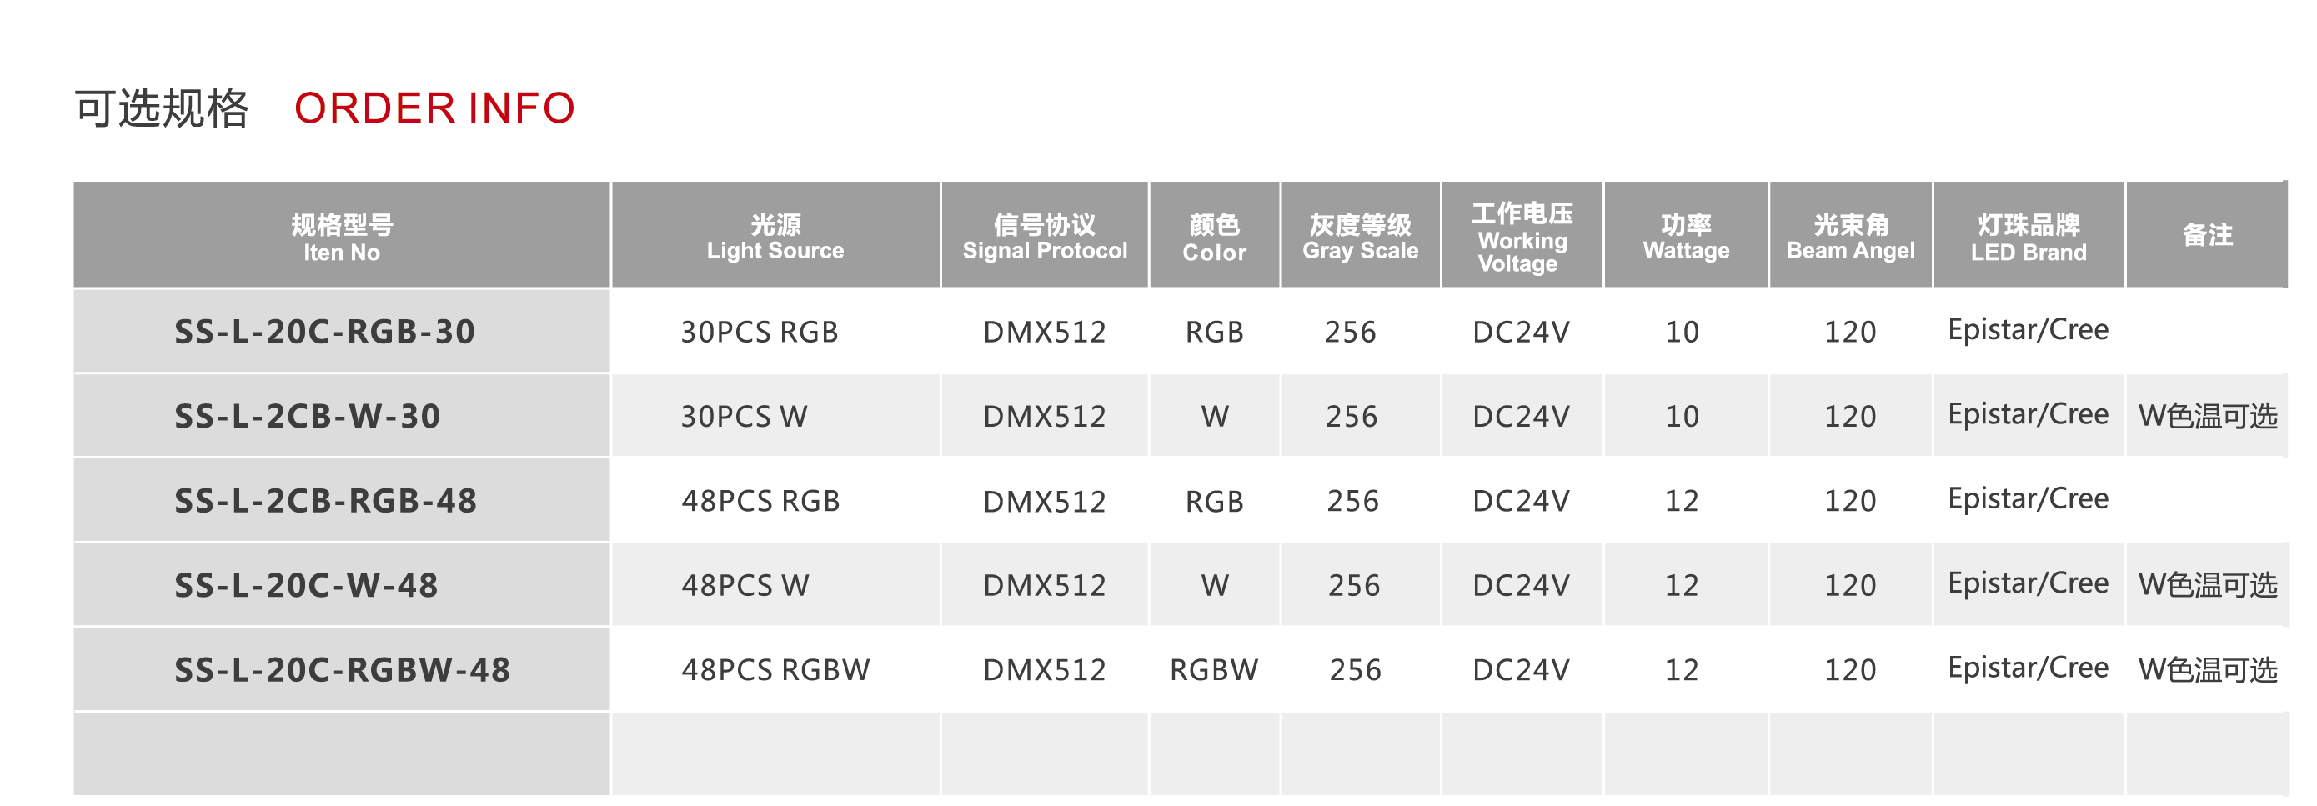Click the 48PCS RGBW light source cell
This screenshot has height=806, width=2317.
coord(775,670)
